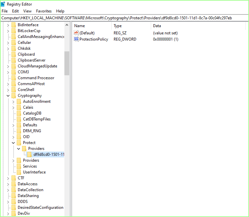Screen dimensions: 249x217
Task: Open the Edit menu
Action: [x=15, y=11]
